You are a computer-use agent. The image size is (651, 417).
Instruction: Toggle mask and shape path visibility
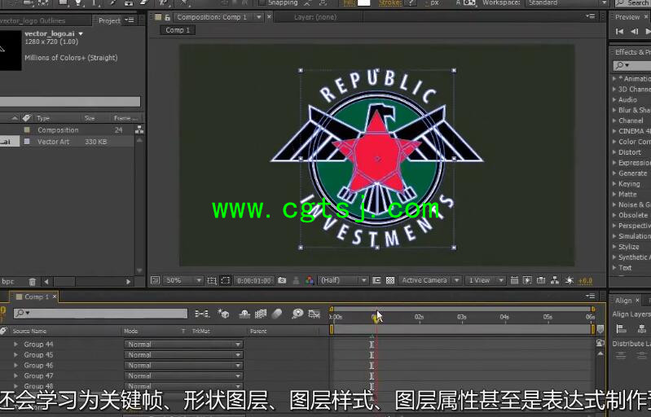pyautogui.click(x=226, y=280)
